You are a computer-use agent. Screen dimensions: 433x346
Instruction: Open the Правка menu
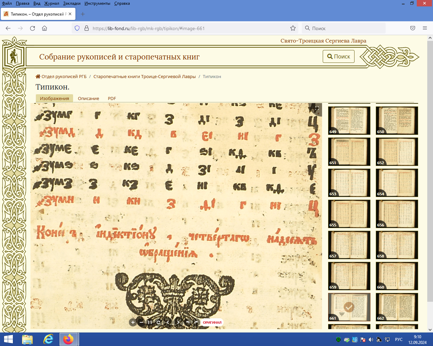tap(23, 3)
